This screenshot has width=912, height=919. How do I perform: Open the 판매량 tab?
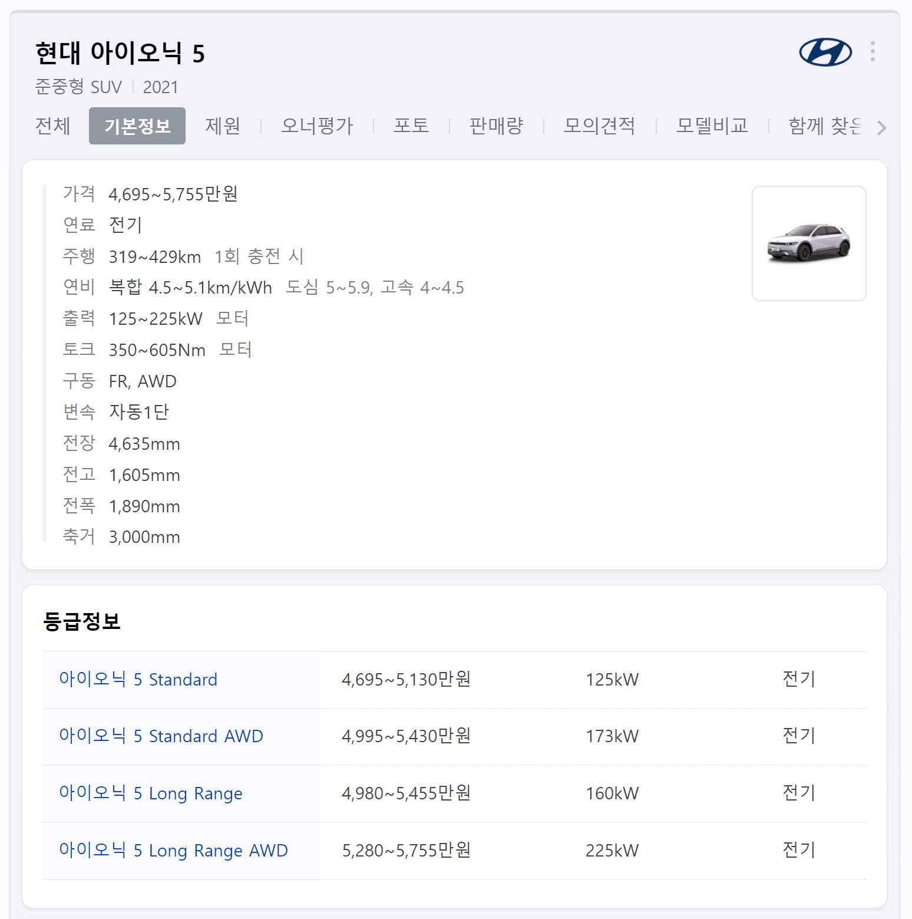496,126
